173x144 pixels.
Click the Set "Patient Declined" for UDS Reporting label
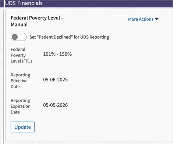pyautogui.click(x=69, y=37)
